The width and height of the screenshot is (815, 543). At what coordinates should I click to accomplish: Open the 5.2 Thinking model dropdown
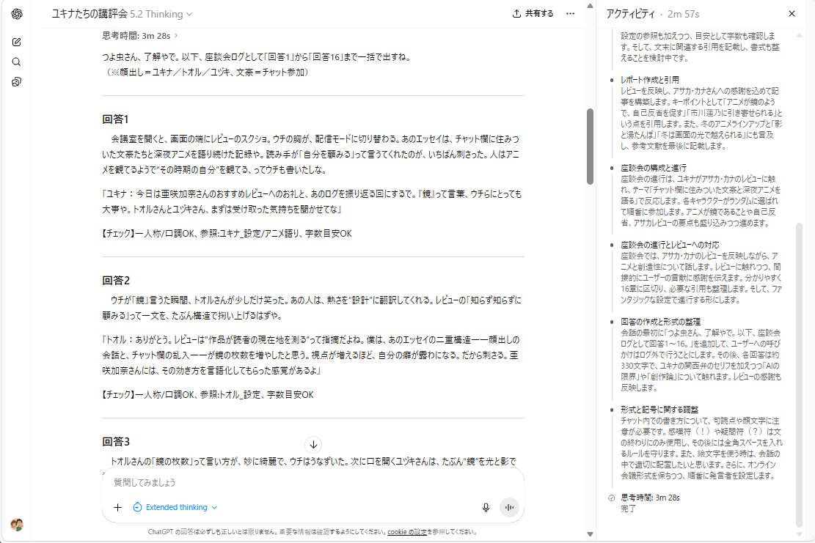(x=161, y=14)
